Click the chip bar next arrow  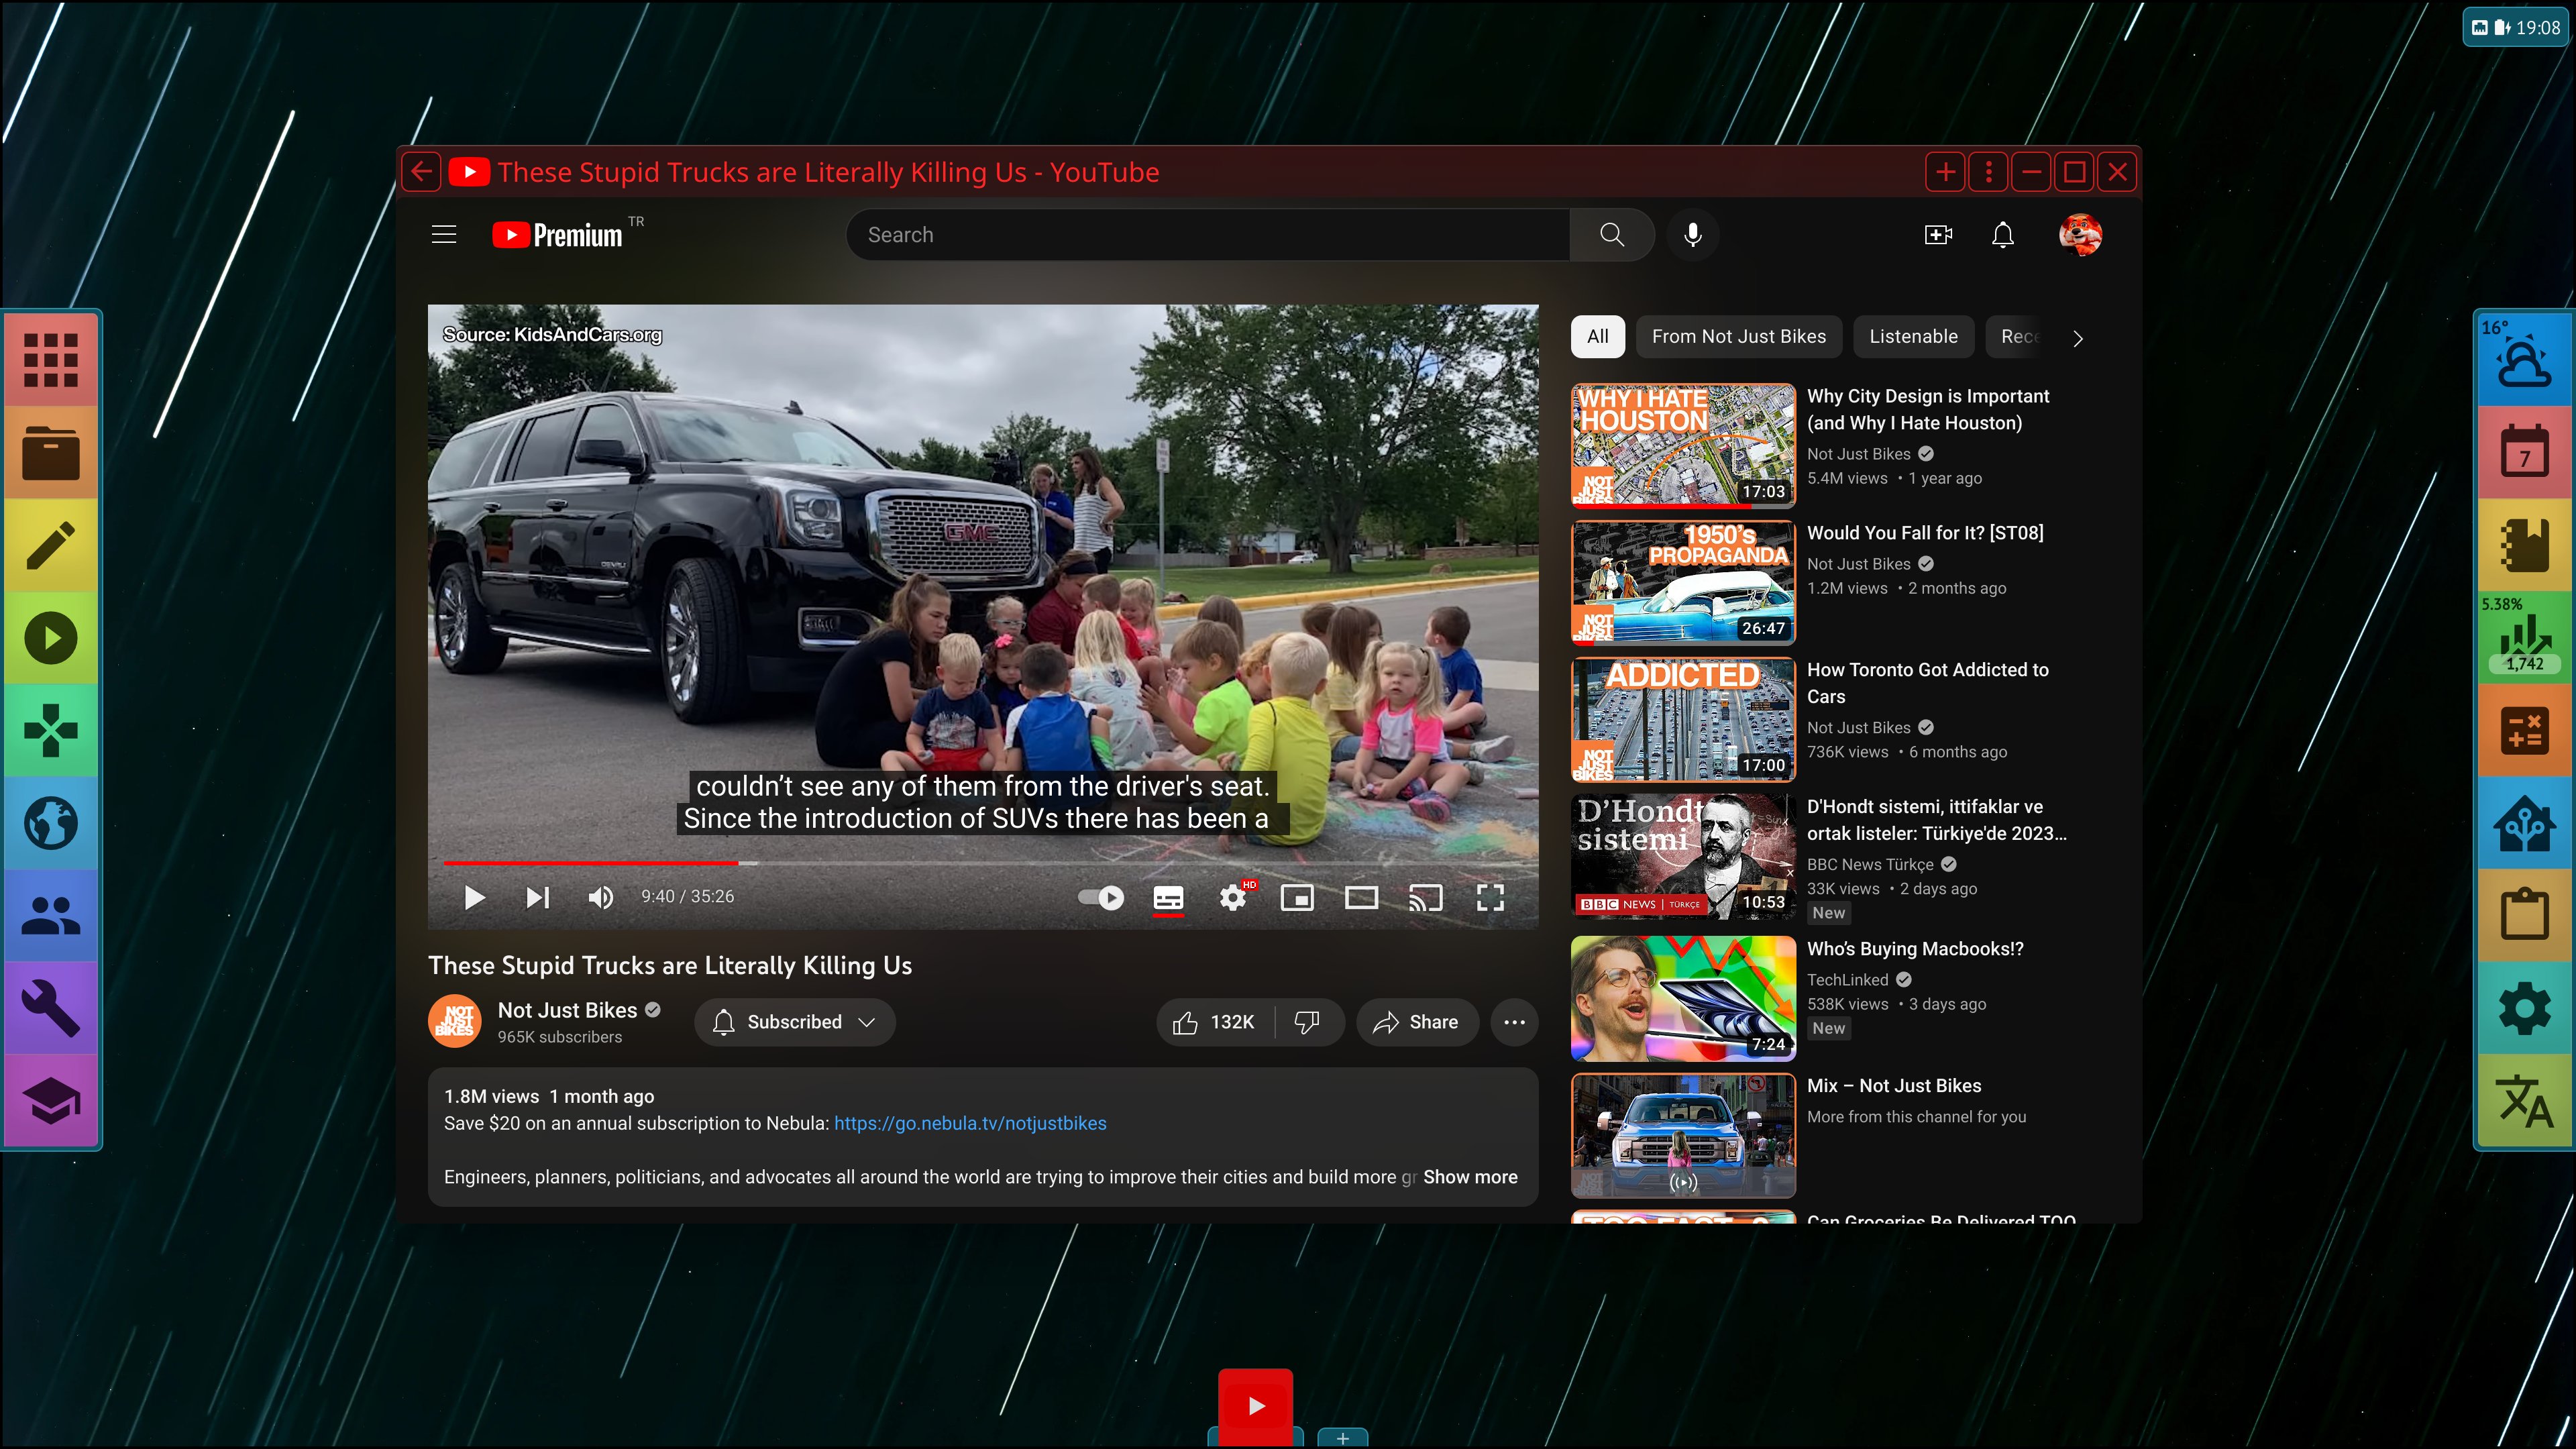coord(2078,338)
